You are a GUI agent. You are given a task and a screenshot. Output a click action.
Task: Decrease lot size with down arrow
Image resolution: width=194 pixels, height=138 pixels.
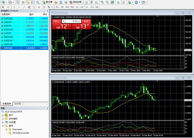point(64,21)
